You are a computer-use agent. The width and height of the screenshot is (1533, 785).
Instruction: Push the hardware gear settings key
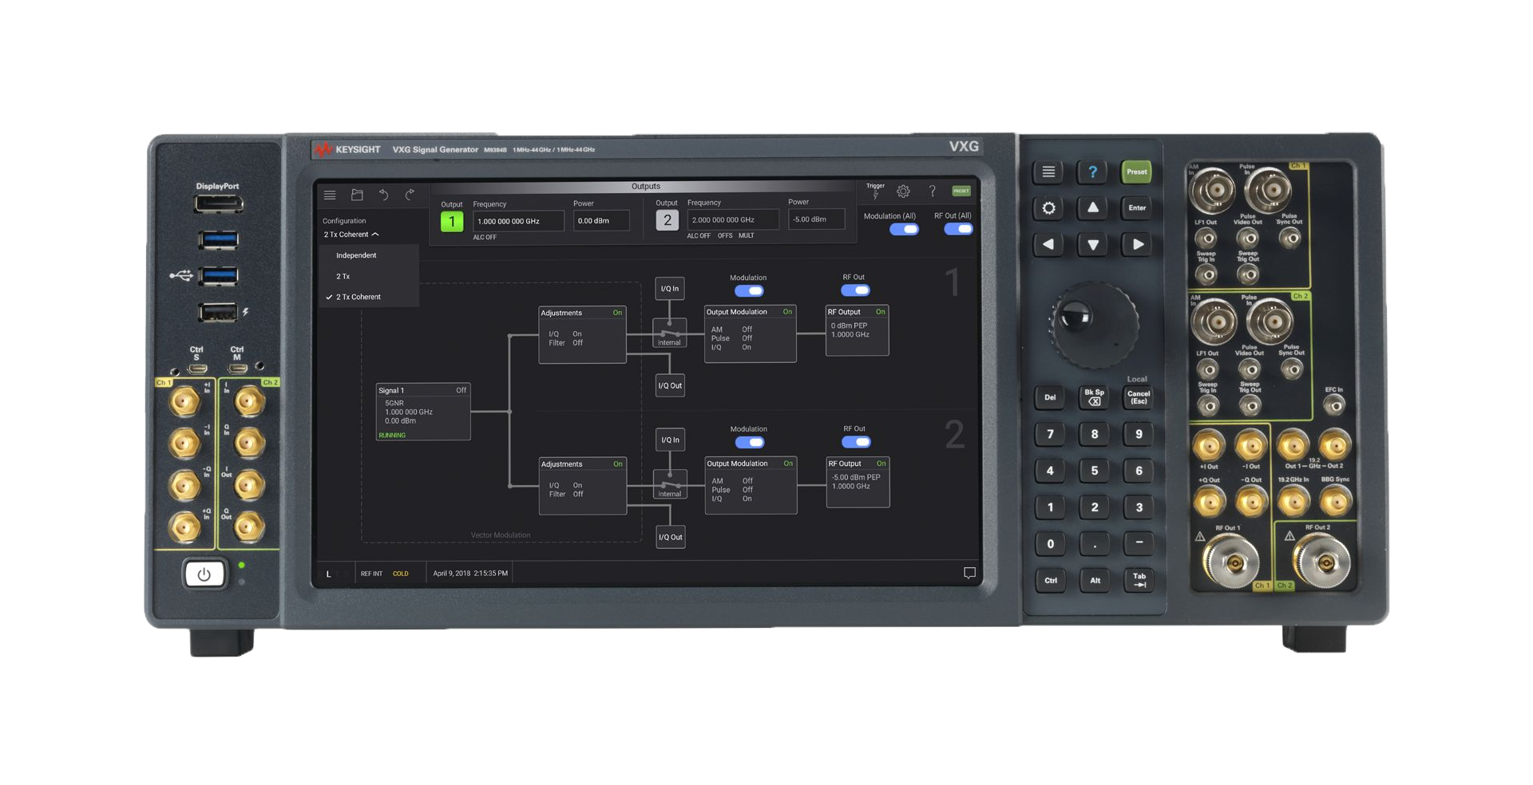[1048, 208]
